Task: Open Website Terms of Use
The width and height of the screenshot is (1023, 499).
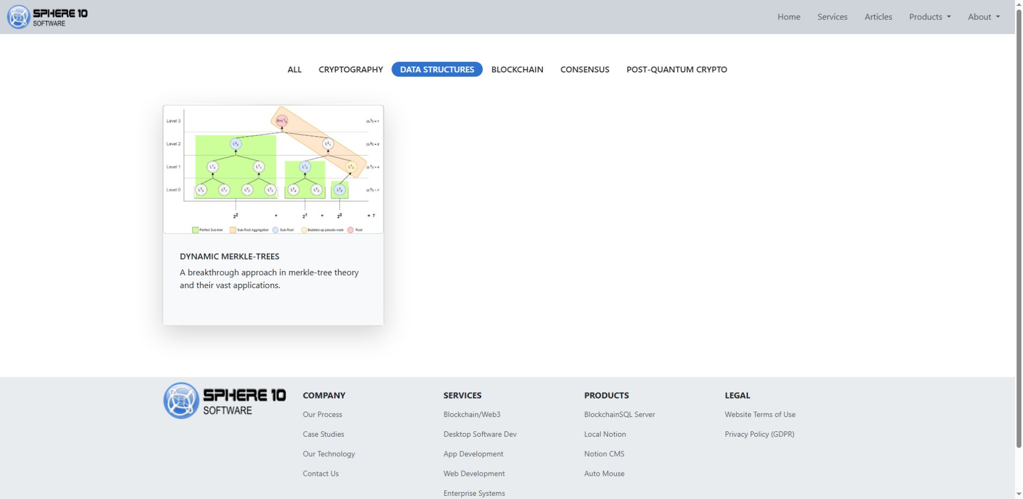Action: click(760, 414)
